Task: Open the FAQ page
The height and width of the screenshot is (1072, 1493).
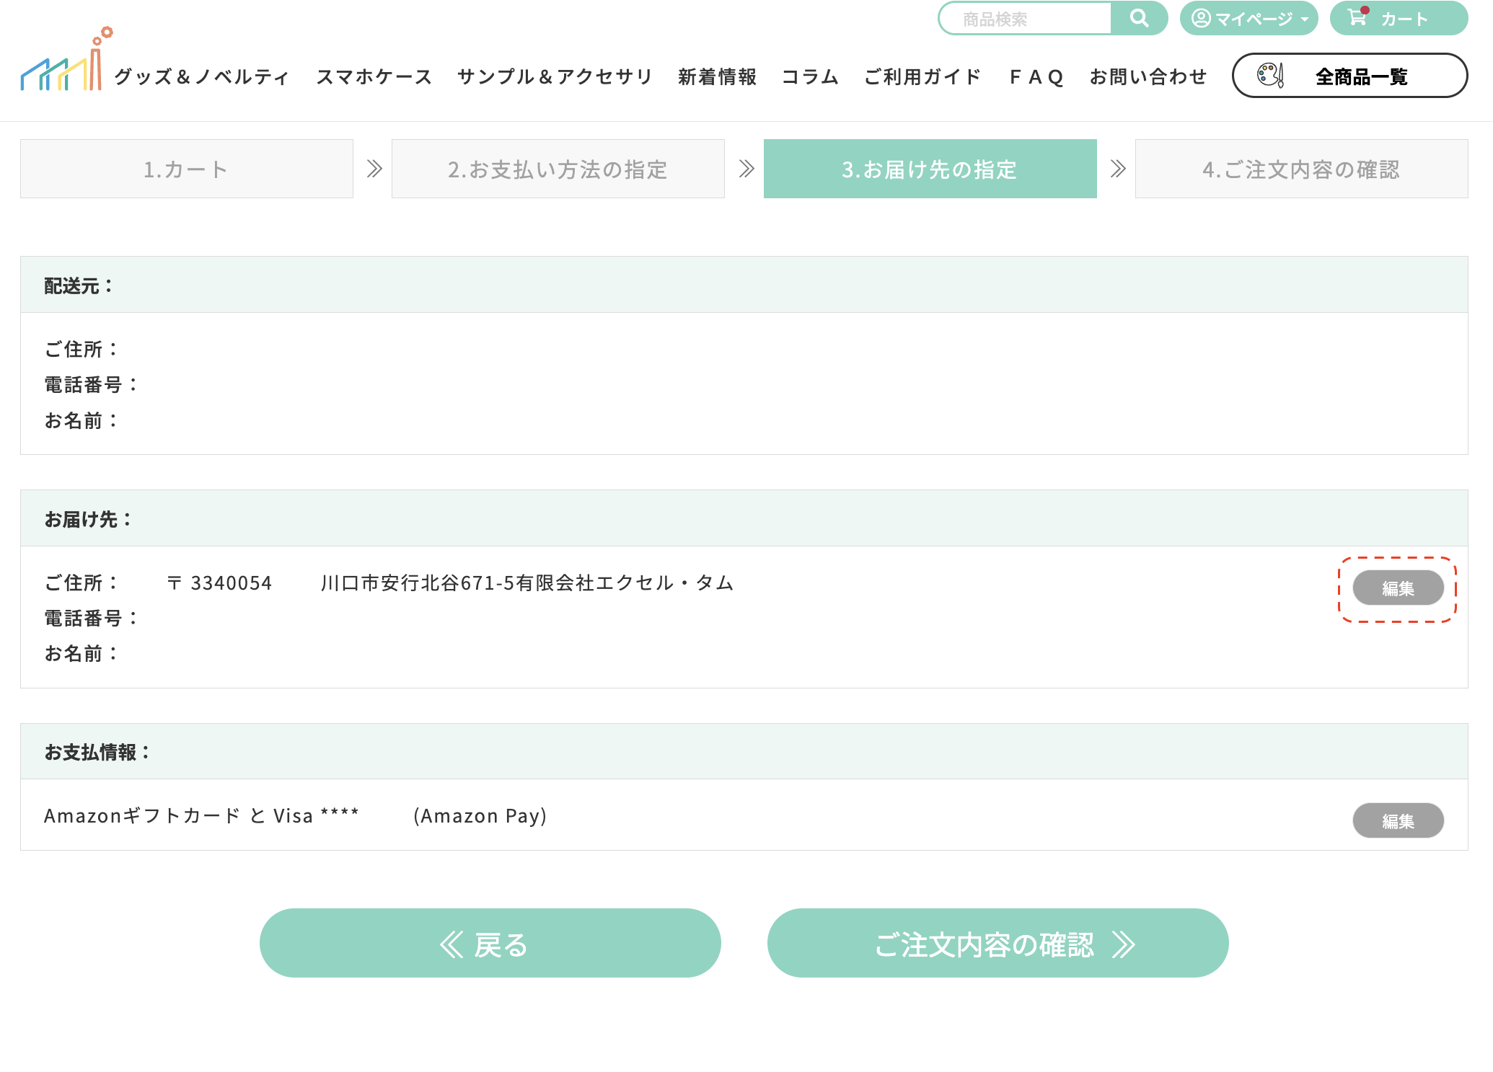Action: coord(1036,76)
